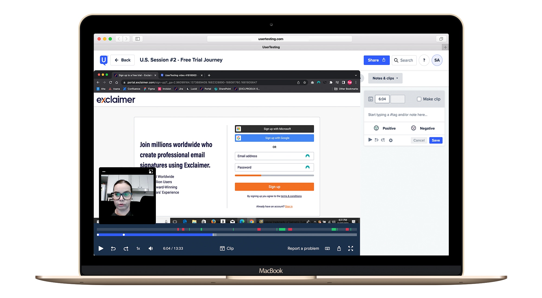Reload page in recorded Chrome
The width and height of the screenshot is (542, 298).
click(x=111, y=82)
